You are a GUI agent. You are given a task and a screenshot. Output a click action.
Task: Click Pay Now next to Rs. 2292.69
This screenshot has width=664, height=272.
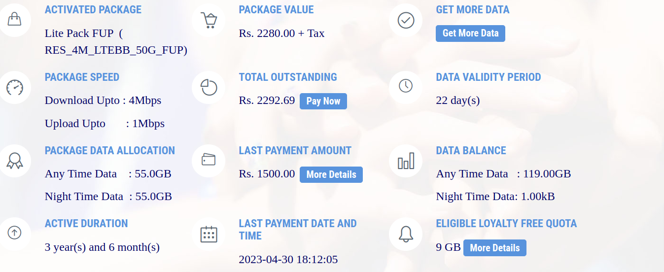pos(323,101)
